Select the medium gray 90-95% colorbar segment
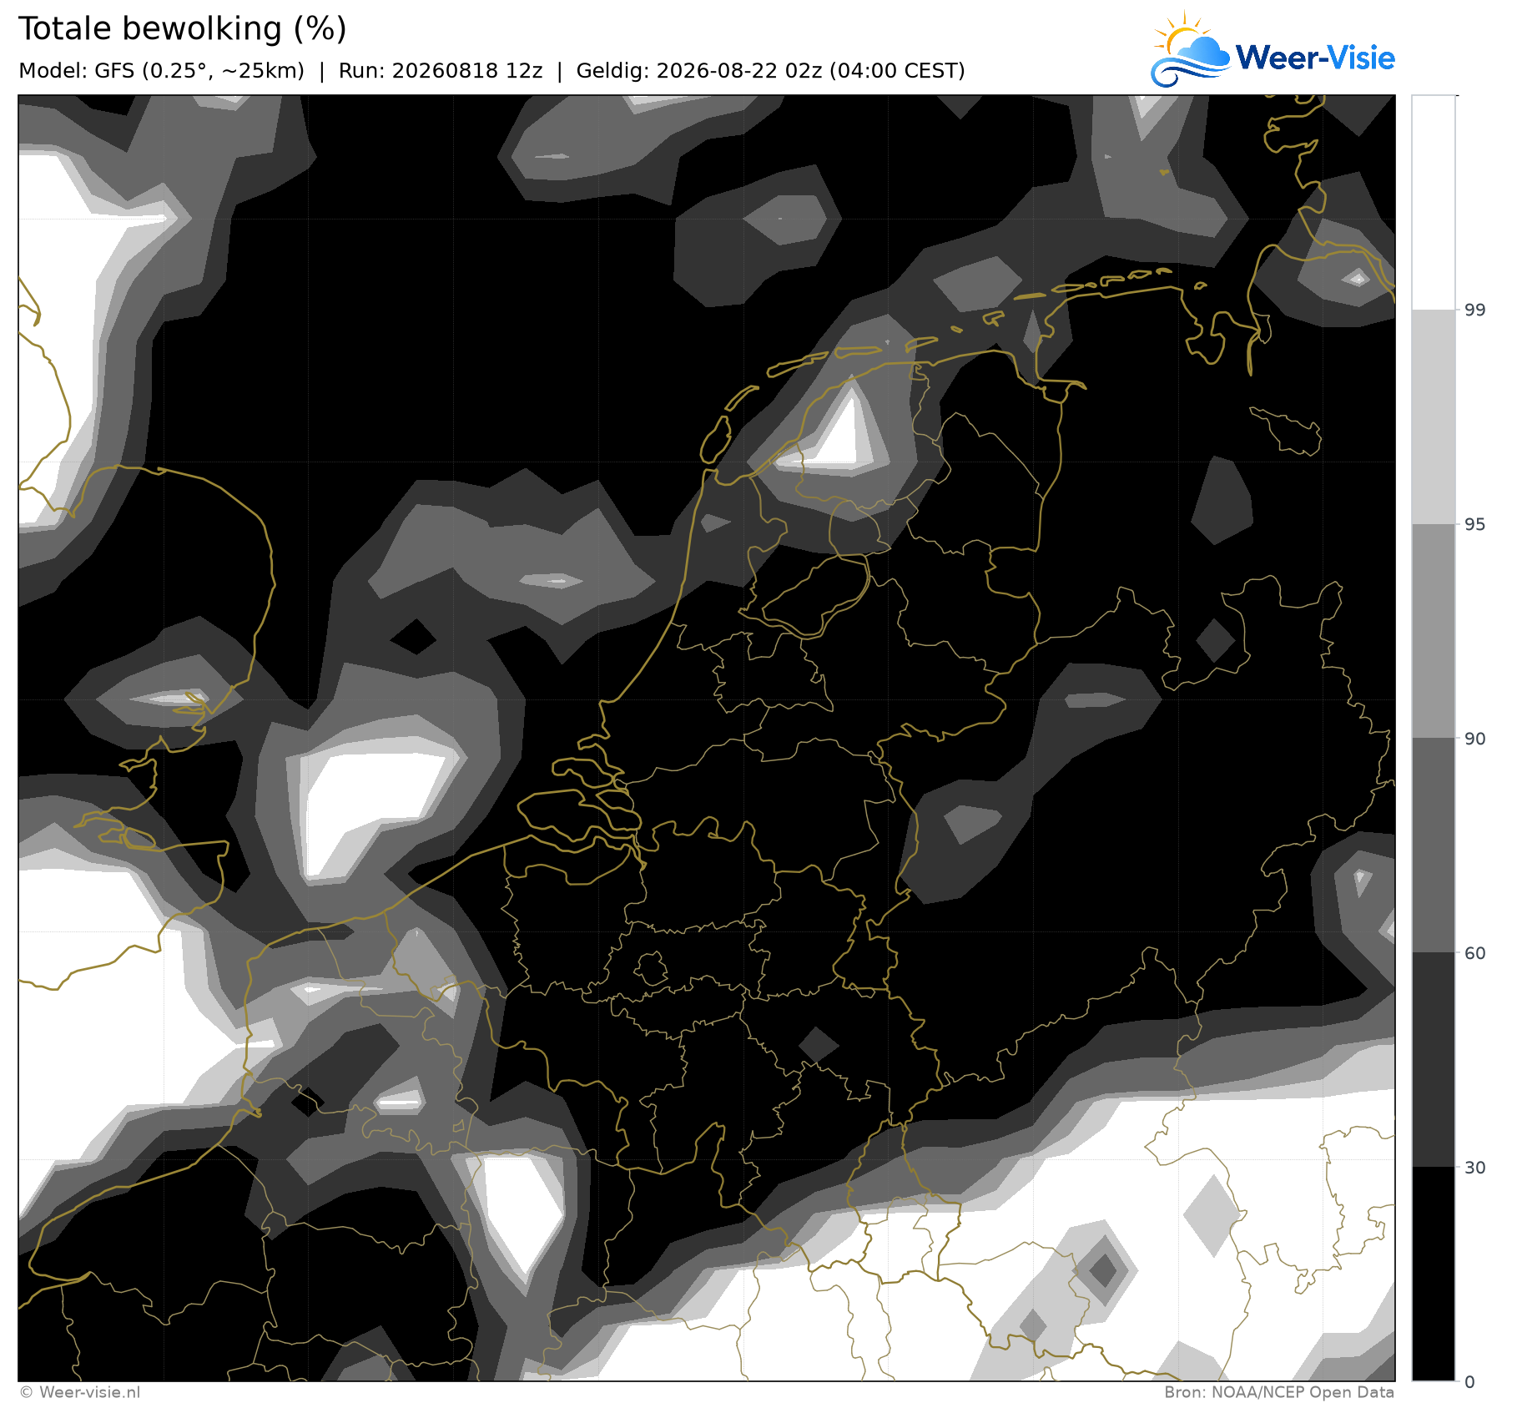Screen dimensions: 1522x1403 tap(1434, 632)
